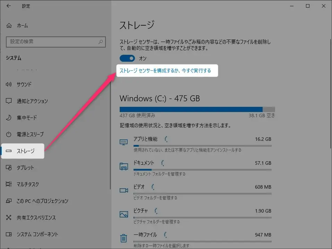Screen dimensions: 332x249
Task: Click ビデオ フォルダーを管理する text
Action: pos(155,198)
